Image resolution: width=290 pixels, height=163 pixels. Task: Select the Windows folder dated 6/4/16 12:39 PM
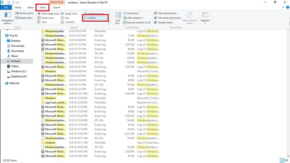click(100, 98)
